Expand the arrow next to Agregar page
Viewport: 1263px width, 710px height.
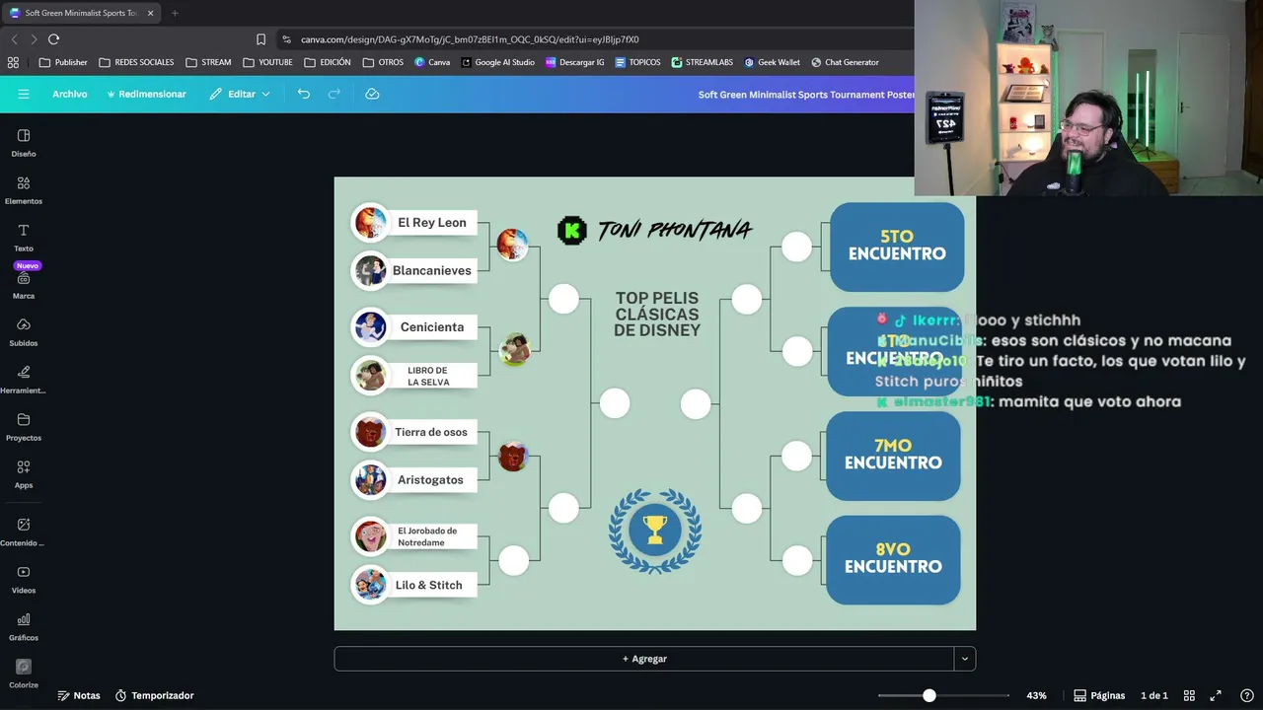tap(965, 659)
